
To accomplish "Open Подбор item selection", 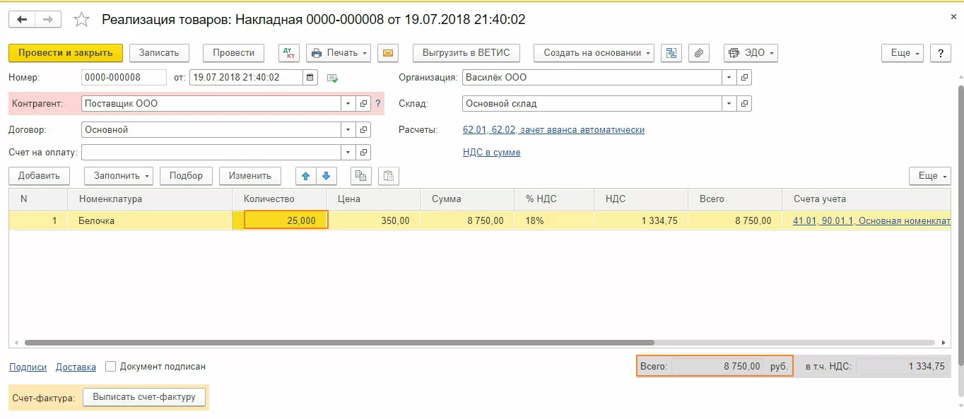I will pos(186,176).
